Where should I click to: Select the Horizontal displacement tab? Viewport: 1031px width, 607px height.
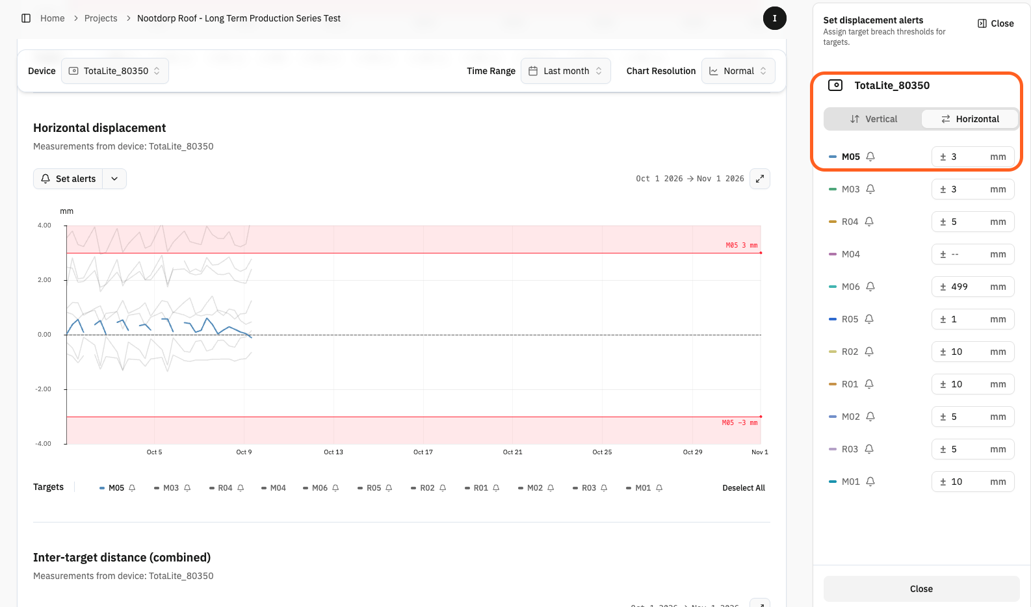click(x=970, y=119)
